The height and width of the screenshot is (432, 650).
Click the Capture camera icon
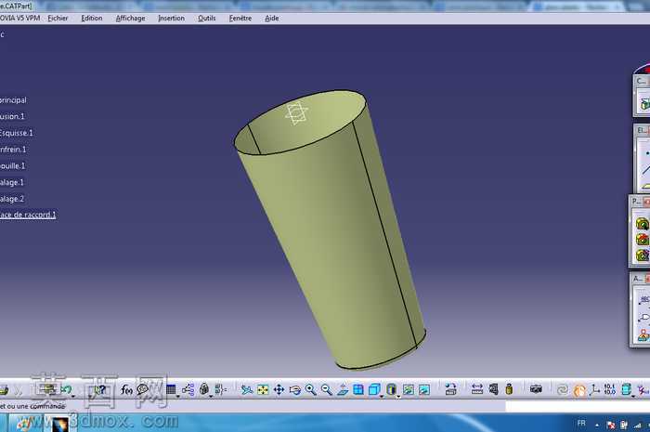coord(536,389)
